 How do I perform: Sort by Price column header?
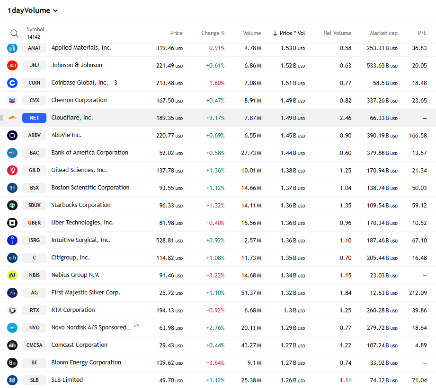coord(176,33)
